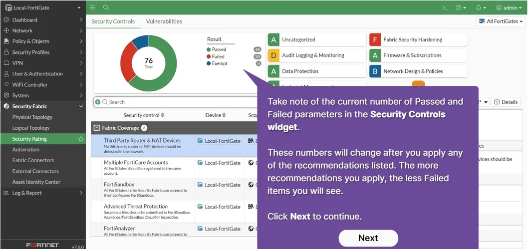Viewport: 528px width, 249px height.
Task: Select the FortiSandbox row
Action: coord(175,190)
